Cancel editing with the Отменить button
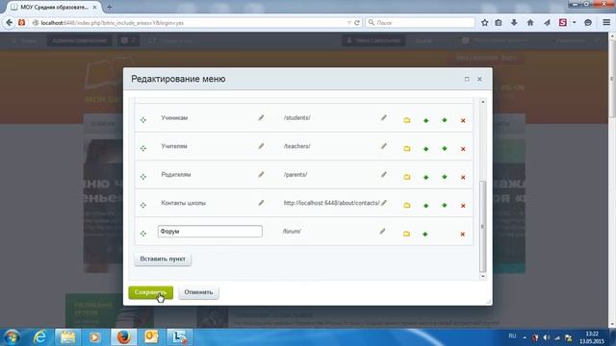 [198, 292]
